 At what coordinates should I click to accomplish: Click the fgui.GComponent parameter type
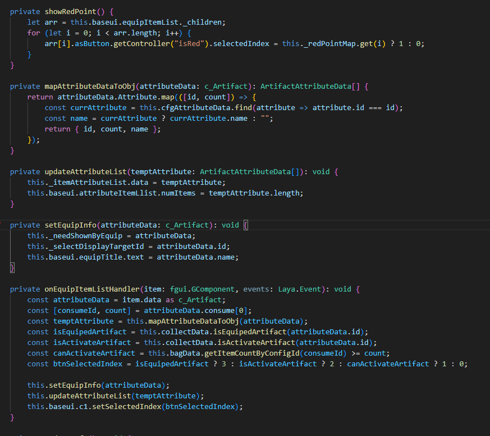click(x=202, y=289)
